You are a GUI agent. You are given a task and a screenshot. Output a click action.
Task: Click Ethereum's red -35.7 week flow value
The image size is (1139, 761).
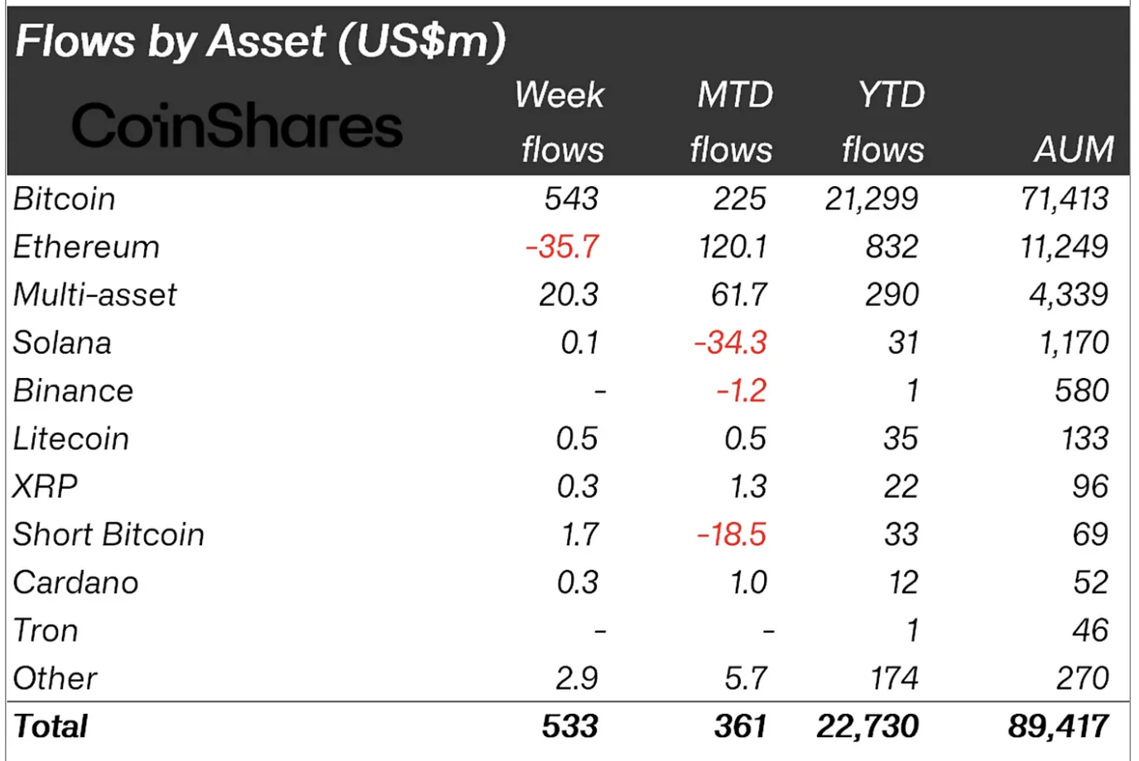[562, 247]
